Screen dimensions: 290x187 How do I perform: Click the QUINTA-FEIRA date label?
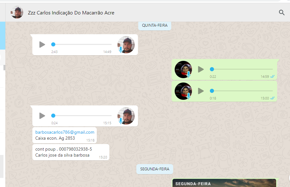155,25
